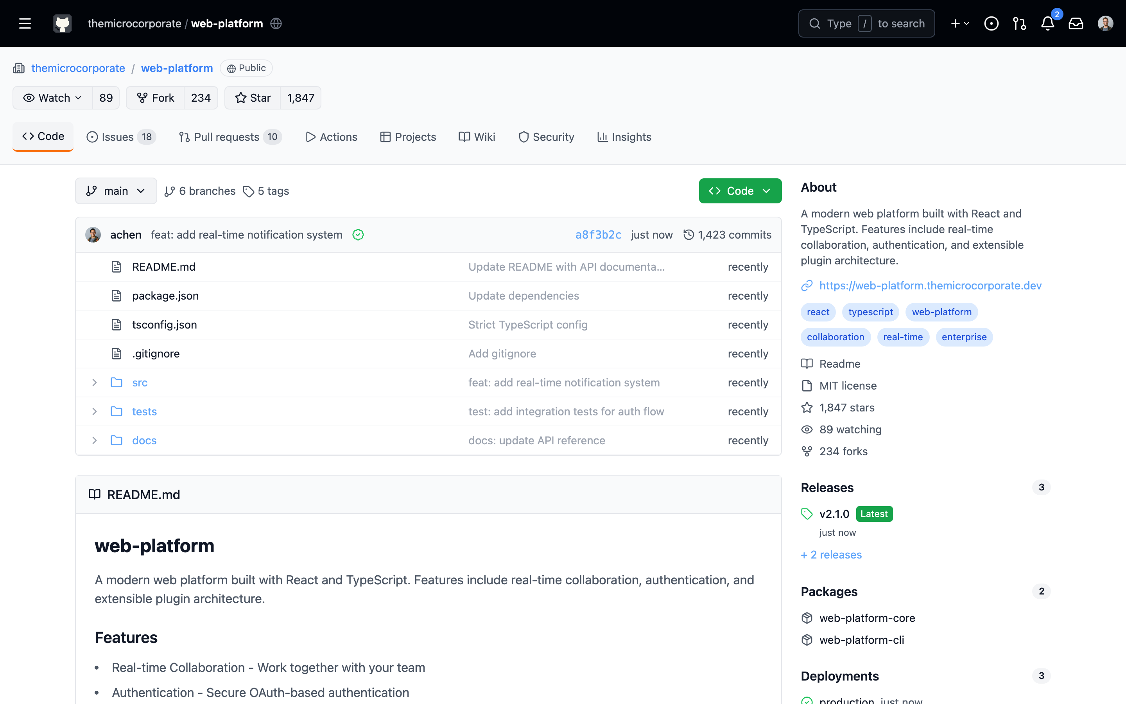Click the README.md book icon in panel header
The height and width of the screenshot is (704, 1126).
point(95,494)
